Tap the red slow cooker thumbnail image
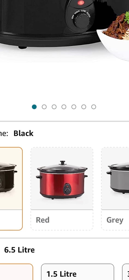 coord(62,180)
